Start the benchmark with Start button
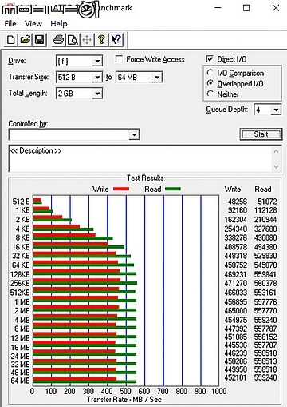This screenshot has height=407, width=287. pos(261,134)
